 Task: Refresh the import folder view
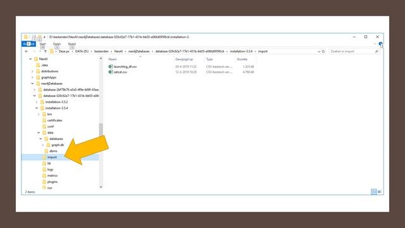click(x=323, y=52)
